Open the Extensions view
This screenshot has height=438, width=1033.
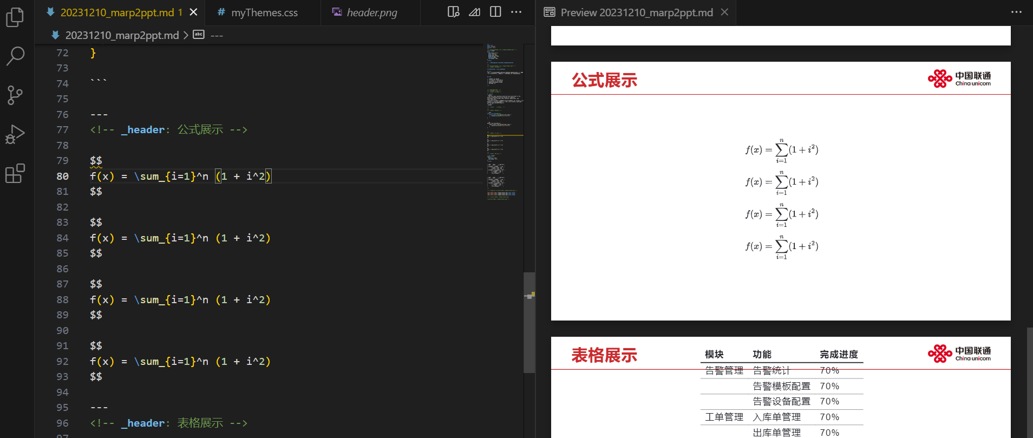[x=15, y=173]
